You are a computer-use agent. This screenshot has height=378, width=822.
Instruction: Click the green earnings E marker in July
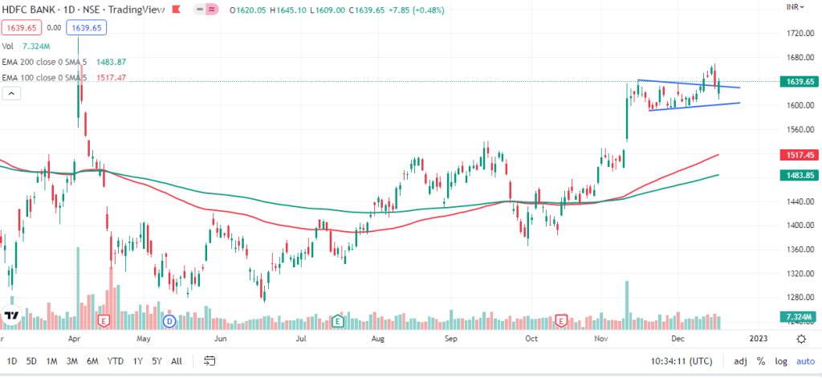(338, 321)
